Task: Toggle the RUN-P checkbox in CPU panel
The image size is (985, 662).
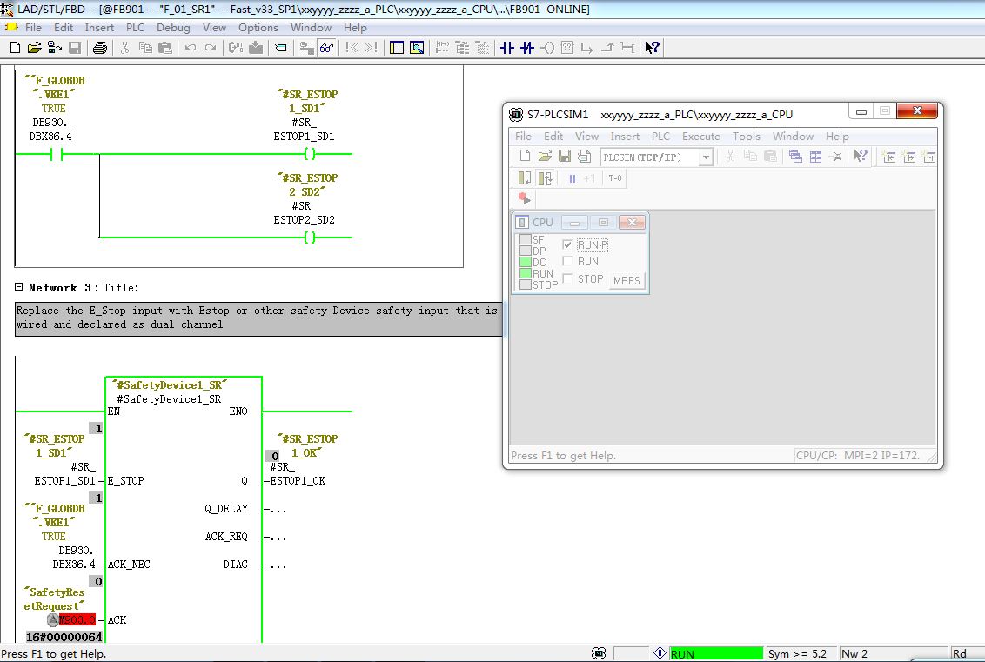Action: tap(567, 244)
